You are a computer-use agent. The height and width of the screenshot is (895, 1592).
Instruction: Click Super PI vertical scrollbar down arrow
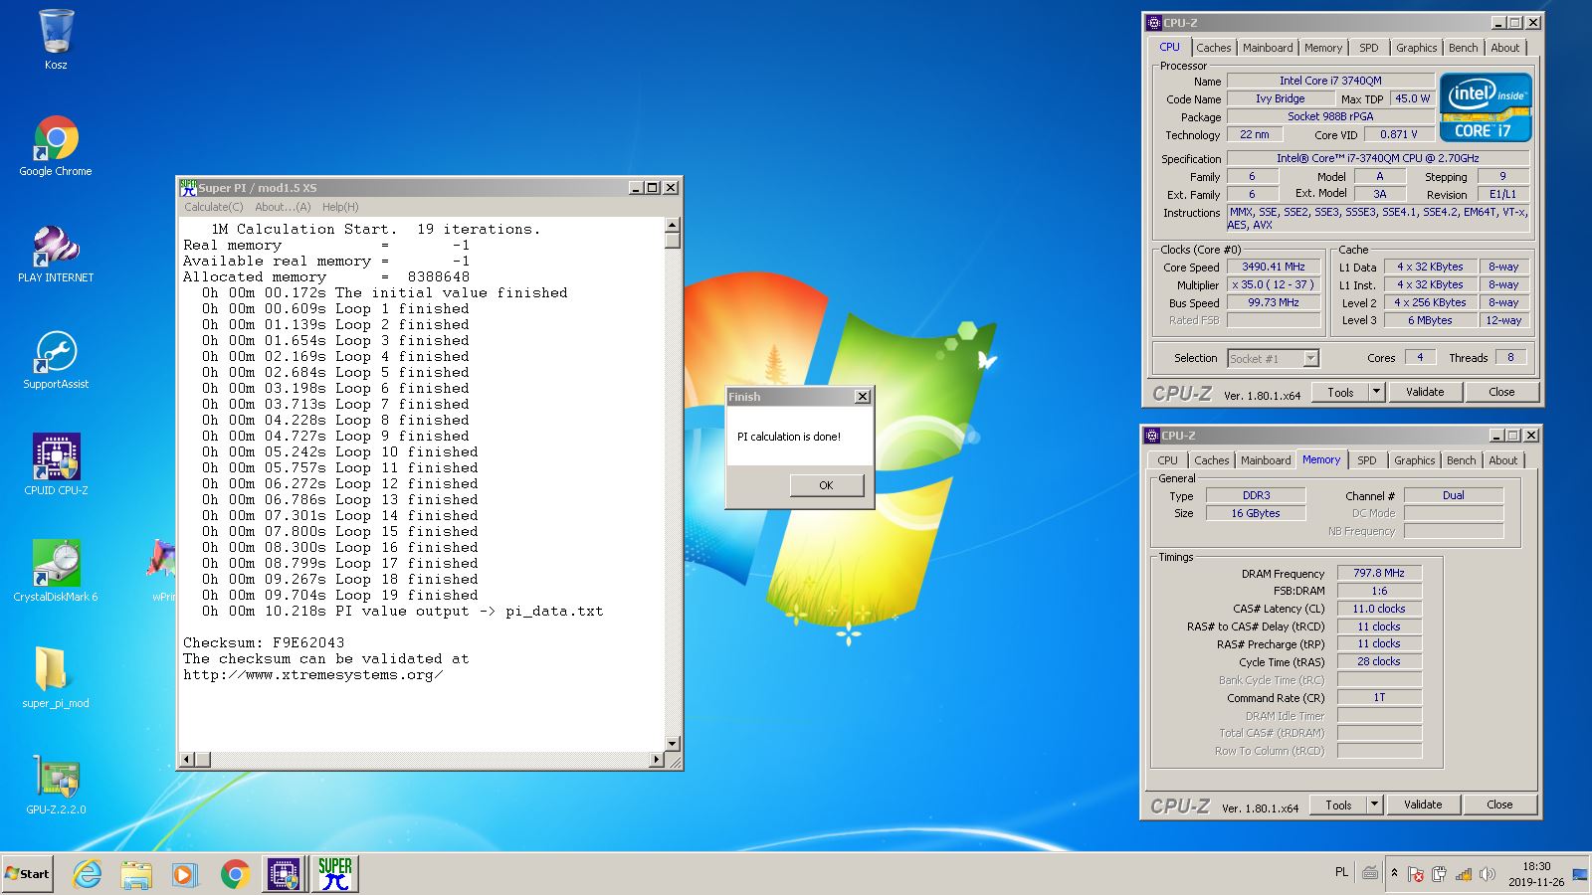point(673,744)
